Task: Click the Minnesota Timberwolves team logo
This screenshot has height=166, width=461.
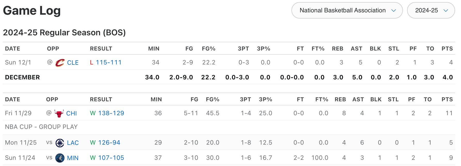Action: [60, 158]
